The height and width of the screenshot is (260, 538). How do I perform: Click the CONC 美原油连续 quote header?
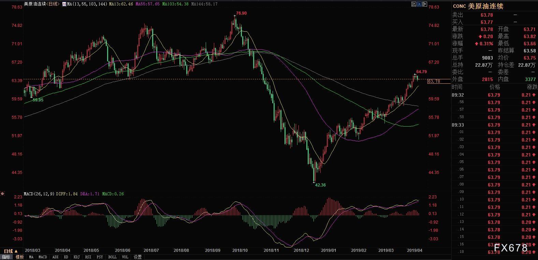(x=478, y=6)
